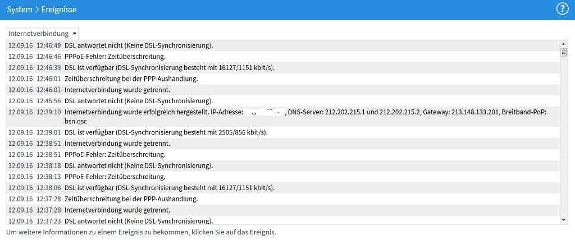Screen dimensions: 575x240
Task: Click the scrollbar up arrow
Action: point(564,44)
